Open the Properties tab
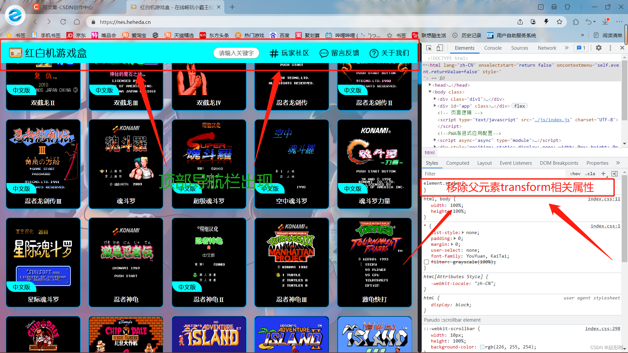Image resolution: width=628 pixels, height=353 pixels. 597,163
